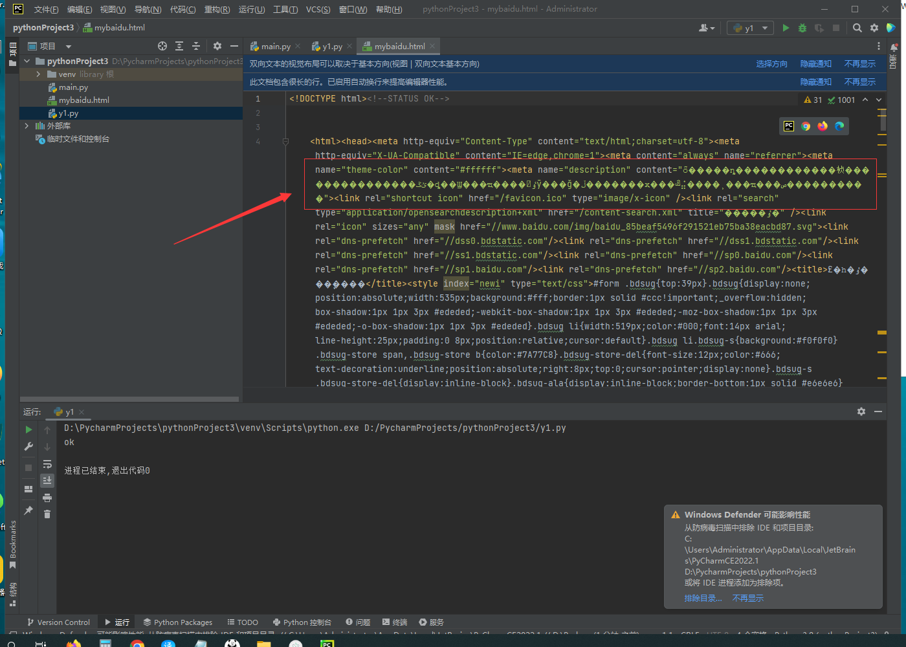Screen dimensions: 906x647
Task: Rerun y1 from the Run panel
Action: (28, 430)
